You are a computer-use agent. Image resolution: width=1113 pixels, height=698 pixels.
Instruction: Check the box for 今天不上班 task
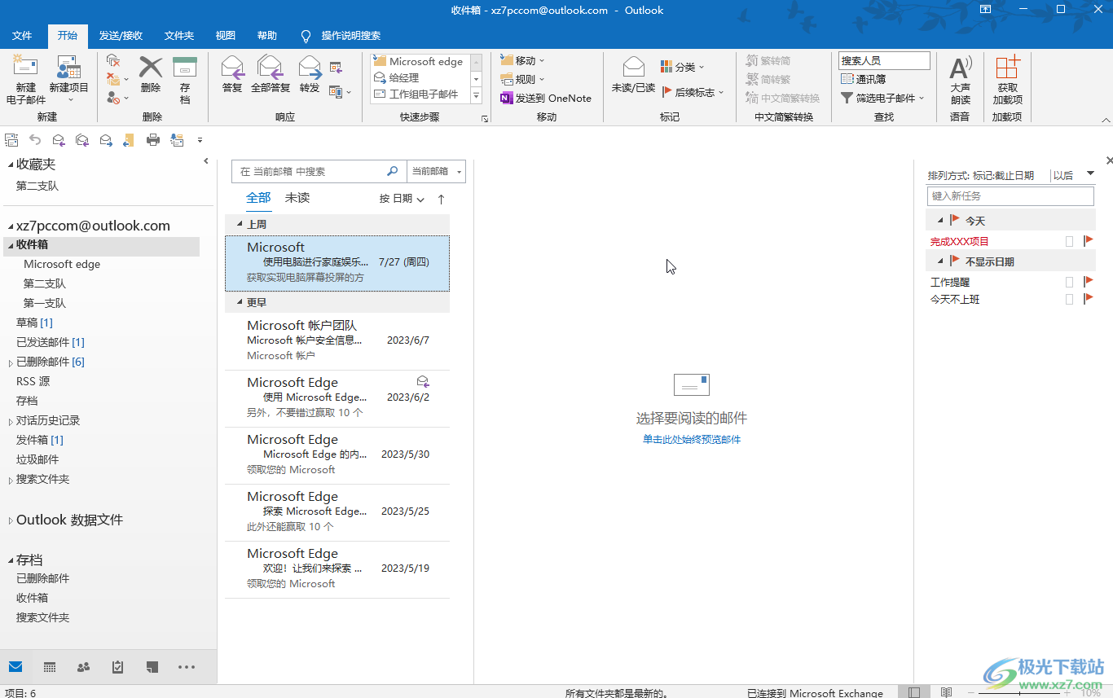click(x=1070, y=299)
